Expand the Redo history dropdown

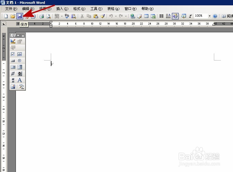126,16
